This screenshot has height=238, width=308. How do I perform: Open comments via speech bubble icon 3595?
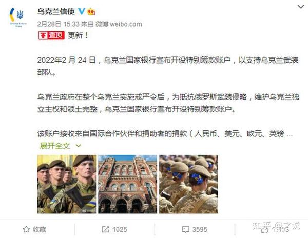tap(185, 229)
